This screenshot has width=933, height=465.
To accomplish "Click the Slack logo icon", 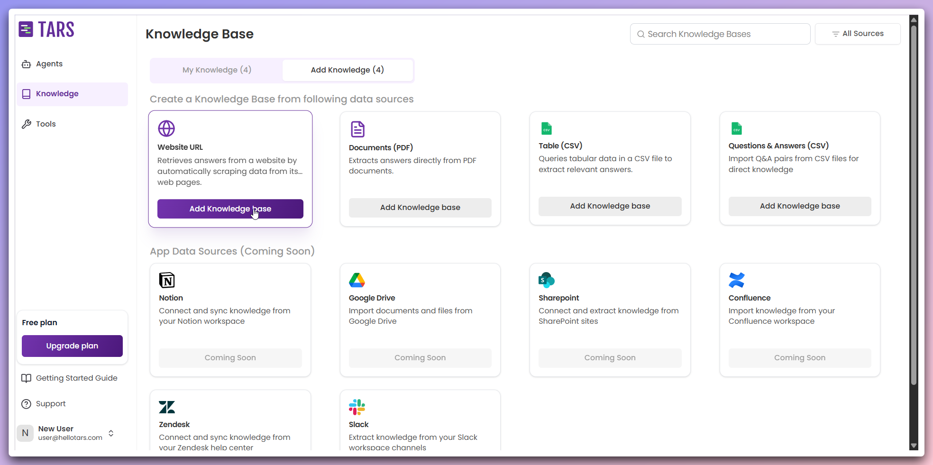I will [x=357, y=407].
